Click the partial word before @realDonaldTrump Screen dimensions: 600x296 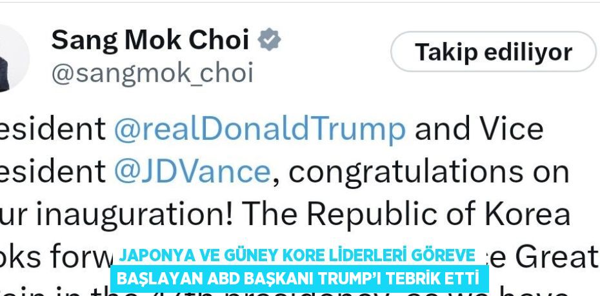click(53, 128)
